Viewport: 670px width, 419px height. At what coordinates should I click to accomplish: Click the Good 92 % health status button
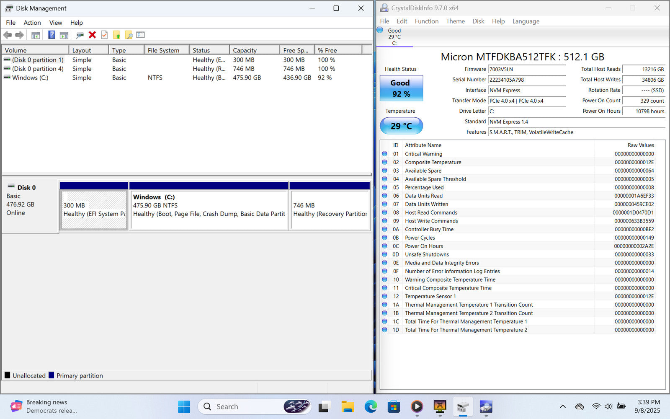pos(401,88)
